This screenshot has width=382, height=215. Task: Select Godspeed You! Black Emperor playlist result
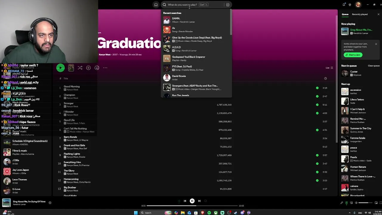pyautogui.click(x=196, y=58)
